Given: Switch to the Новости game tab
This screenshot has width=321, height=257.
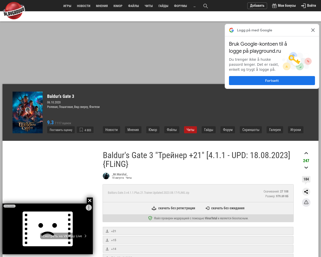Looking at the screenshot, I should point(112,130).
